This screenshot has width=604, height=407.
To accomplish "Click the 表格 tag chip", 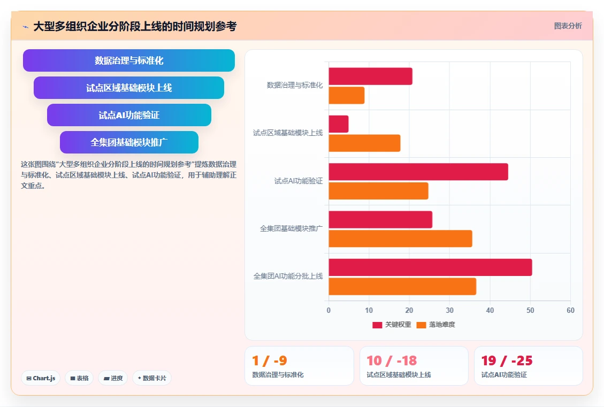I will tap(79, 378).
